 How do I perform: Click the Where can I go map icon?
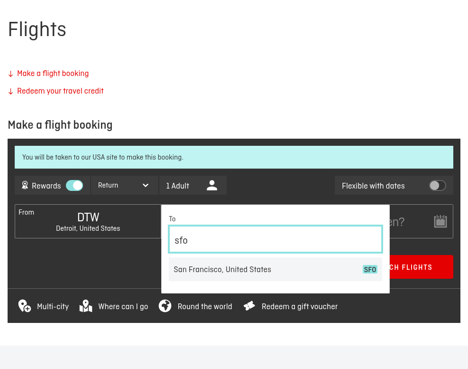click(86, 306)
